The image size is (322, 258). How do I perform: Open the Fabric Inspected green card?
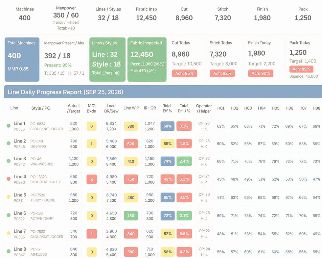[147, 60]
